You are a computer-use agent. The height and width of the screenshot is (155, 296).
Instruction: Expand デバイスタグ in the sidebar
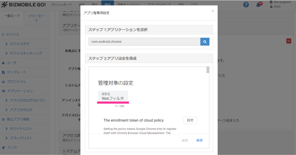tap(19, 44)
